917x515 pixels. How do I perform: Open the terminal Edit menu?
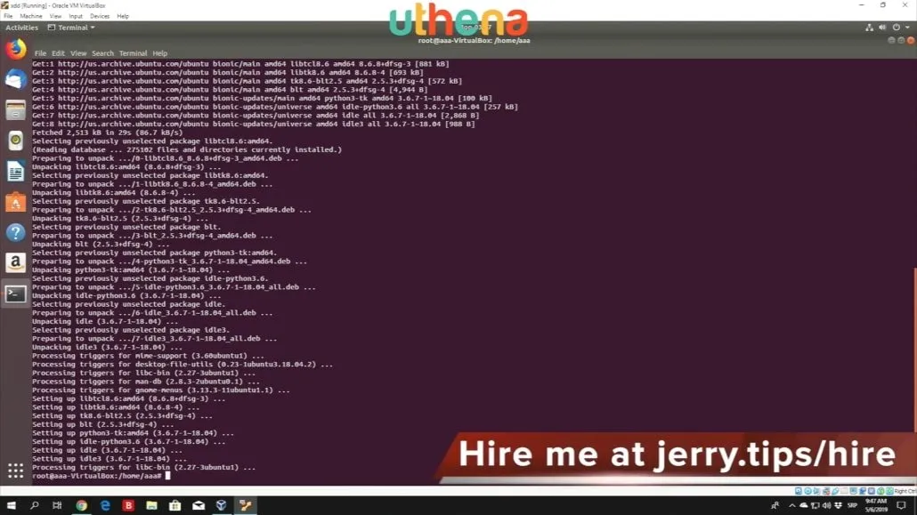click(x=58, y=53)
